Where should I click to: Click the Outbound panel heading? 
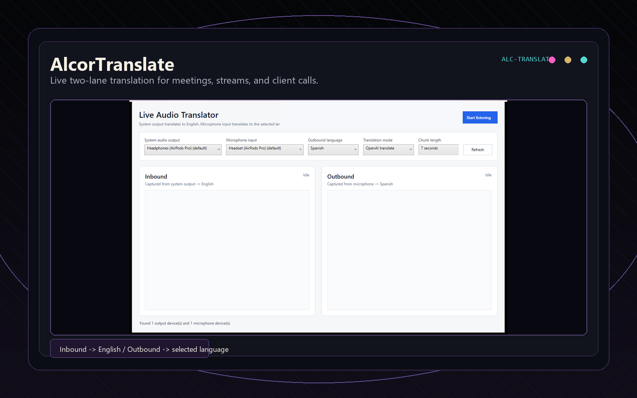[x=340, y=176]
